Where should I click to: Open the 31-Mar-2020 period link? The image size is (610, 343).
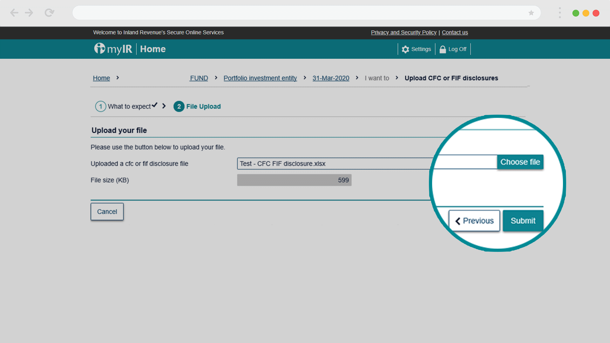tap(331, 78)
